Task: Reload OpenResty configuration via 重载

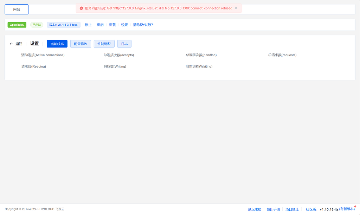Action: (112, 25)
